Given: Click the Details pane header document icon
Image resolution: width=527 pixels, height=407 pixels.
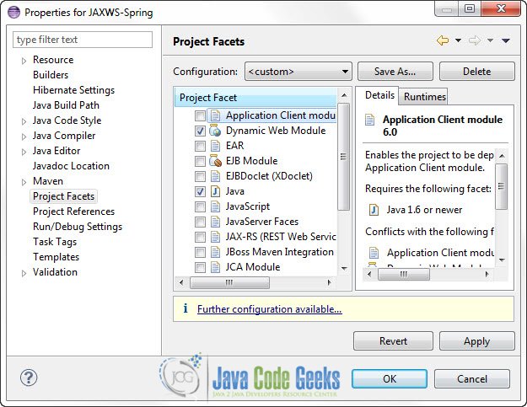Looking at the screenshot, I should point(369,120).
